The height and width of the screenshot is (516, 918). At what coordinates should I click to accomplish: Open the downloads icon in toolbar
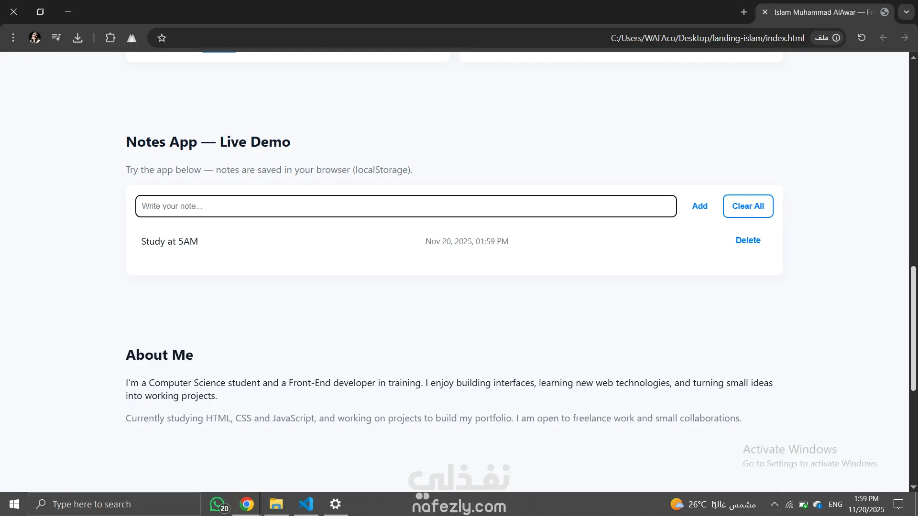tap(77, 38)
